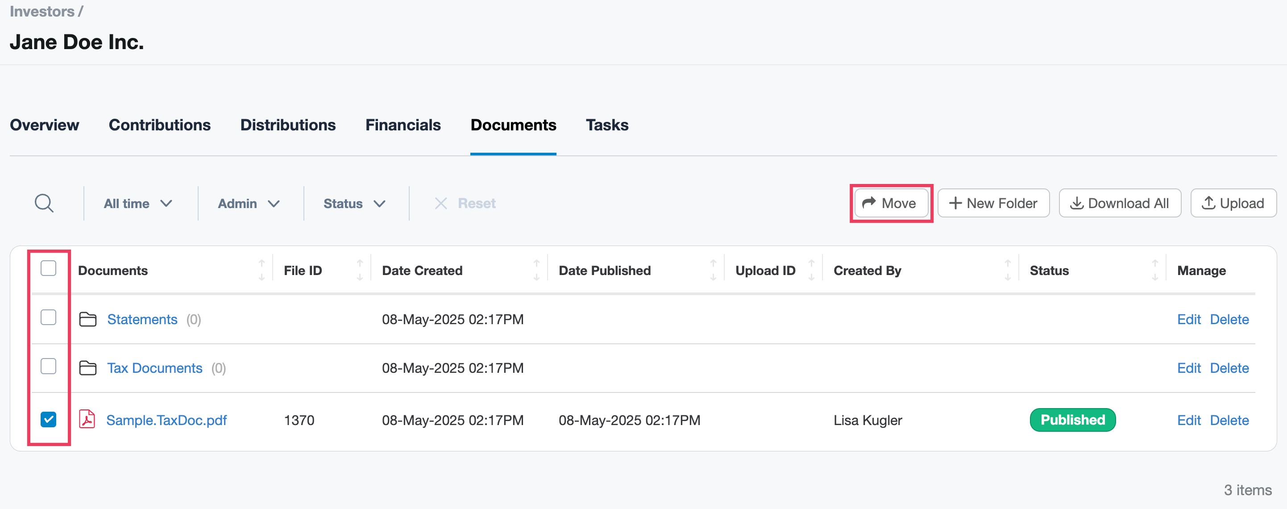Click the Statements folder icon
The height and width of the screenshot is (509, 1287).
pyautogui.click(x=88, y=319)
